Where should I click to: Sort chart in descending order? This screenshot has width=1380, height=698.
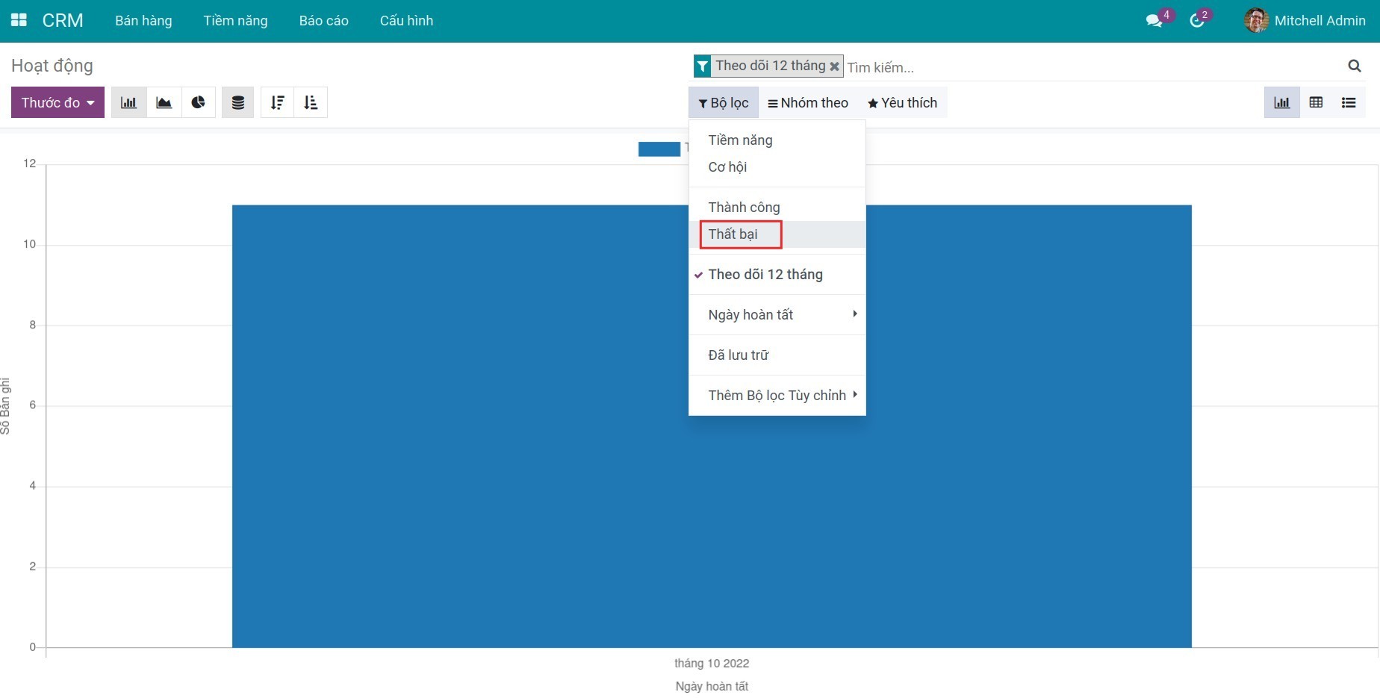[277, 103]
